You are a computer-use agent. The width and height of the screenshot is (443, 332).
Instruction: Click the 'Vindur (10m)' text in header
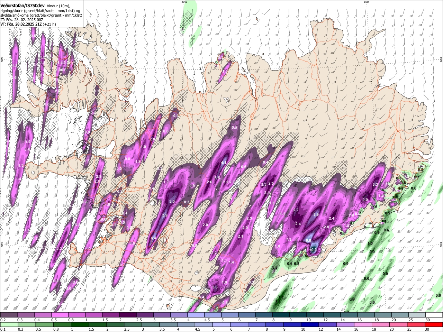pos(58,6)
